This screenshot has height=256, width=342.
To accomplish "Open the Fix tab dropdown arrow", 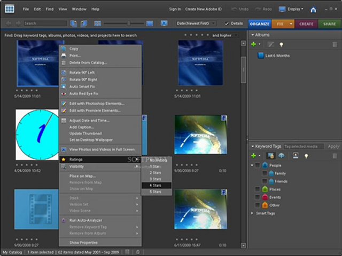I will pyautogui.click(x=291, y=23).
